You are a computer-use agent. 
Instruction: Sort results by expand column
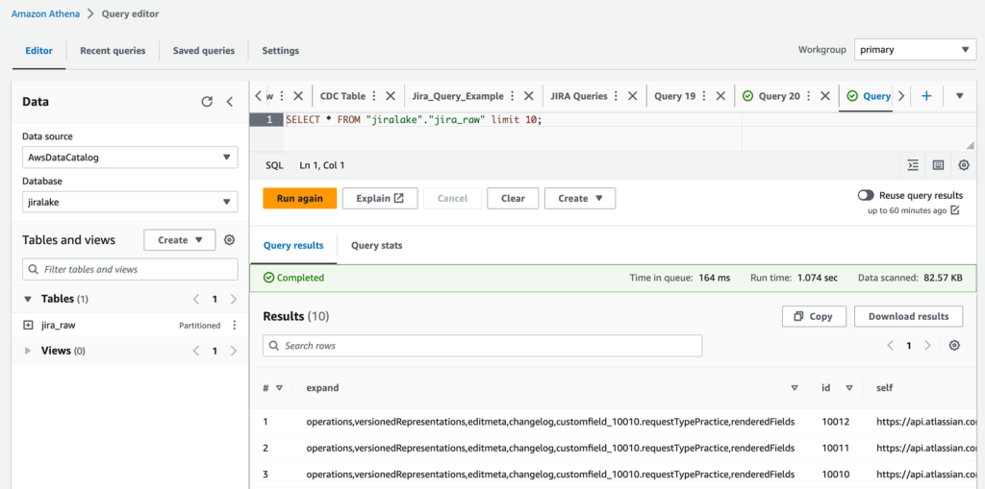pos(795,388)
